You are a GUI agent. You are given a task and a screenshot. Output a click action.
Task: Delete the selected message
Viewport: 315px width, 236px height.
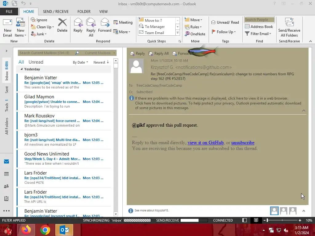point(62,26)
